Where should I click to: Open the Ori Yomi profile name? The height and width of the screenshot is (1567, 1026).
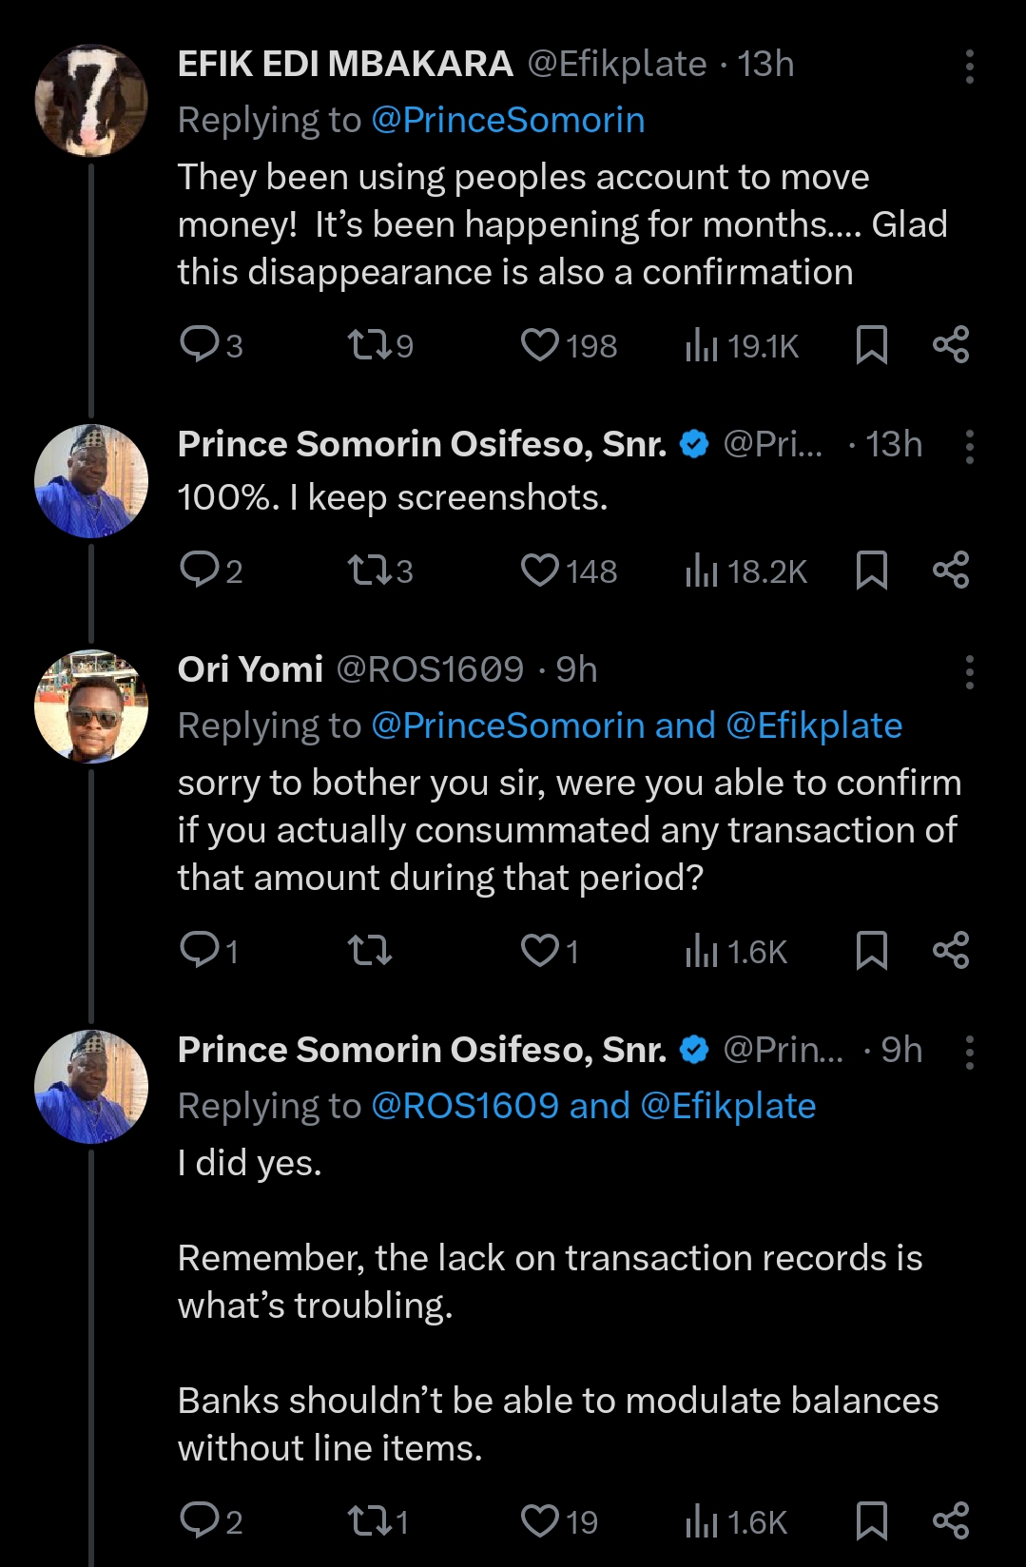[250, 669]
